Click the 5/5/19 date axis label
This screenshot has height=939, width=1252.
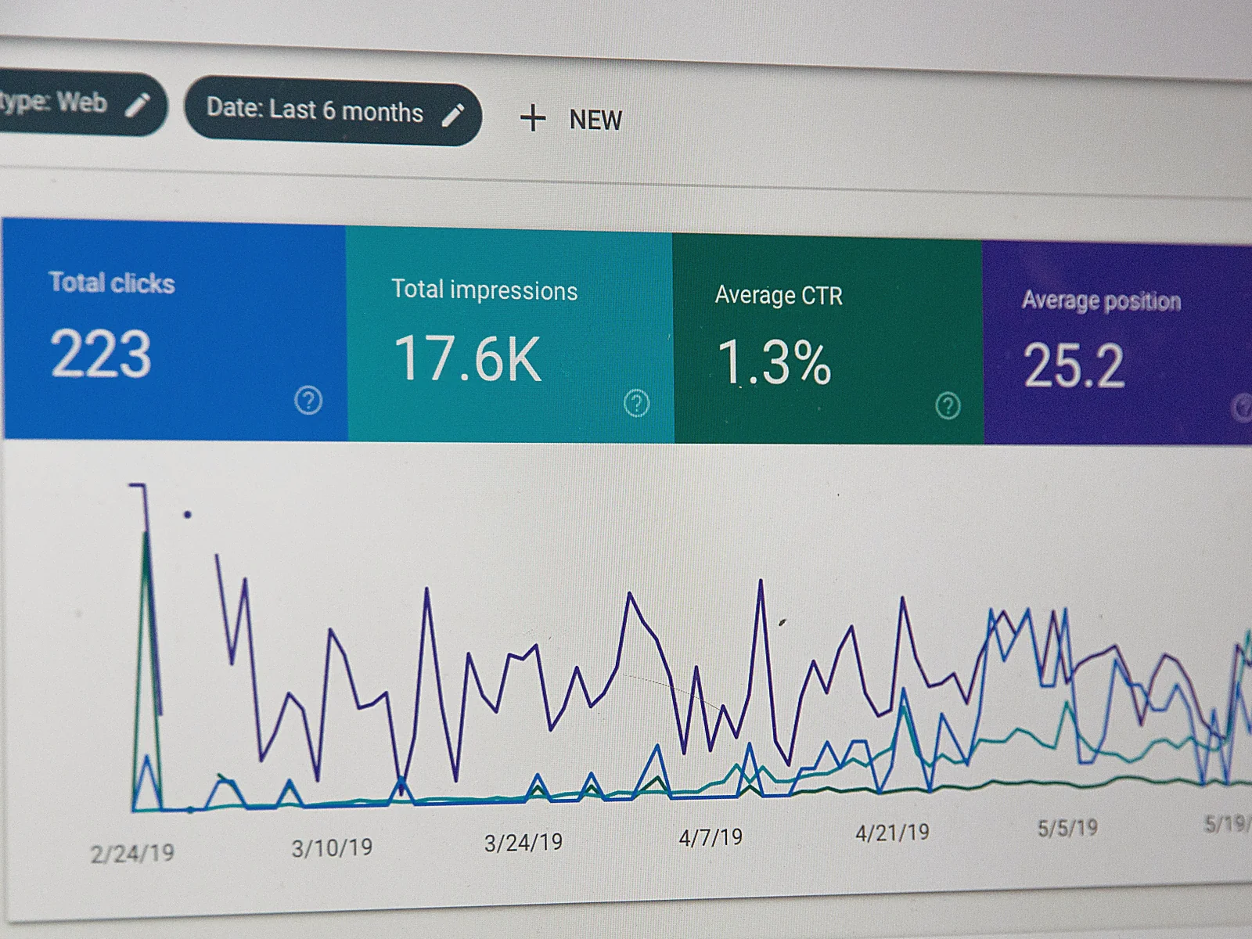tap(1067, 828)
